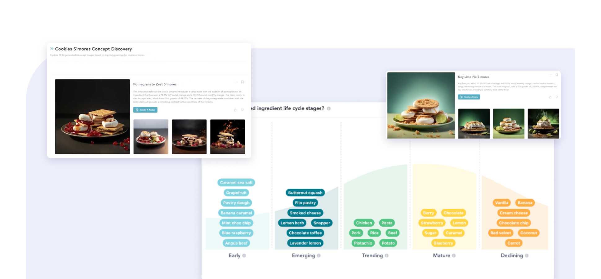This screenshot has width=601, height=279.
Task: Select the middle small Key Lime S'mores thumbnail
Action: 509,123
